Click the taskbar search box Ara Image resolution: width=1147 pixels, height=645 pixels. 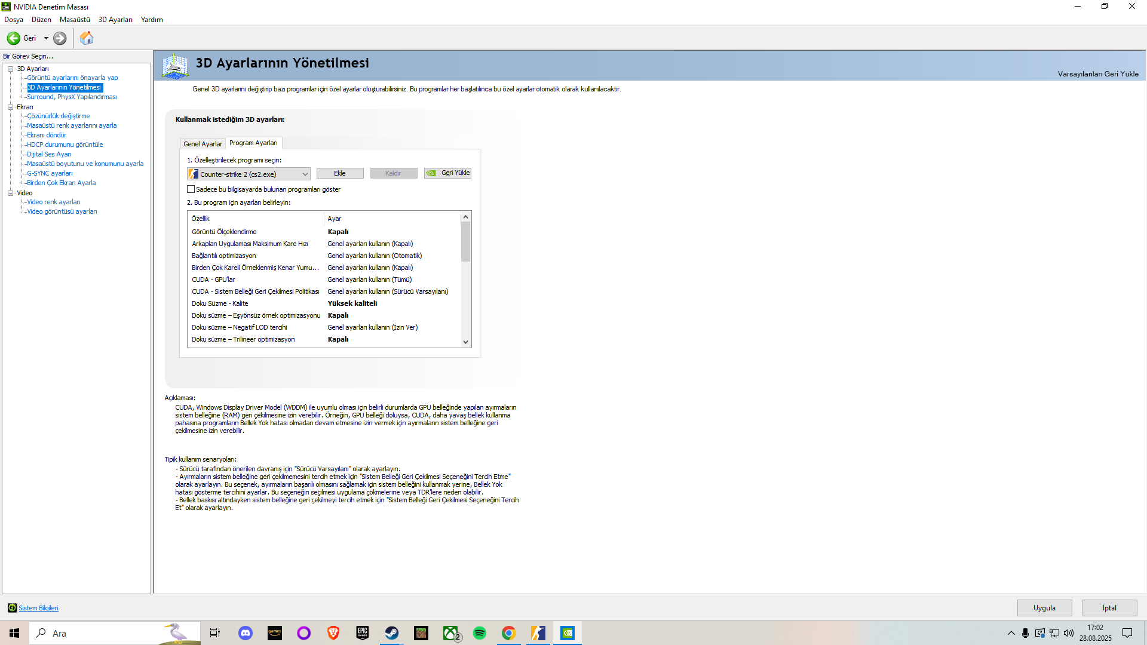[x=115, y=633]
